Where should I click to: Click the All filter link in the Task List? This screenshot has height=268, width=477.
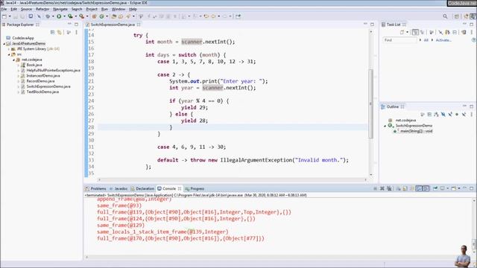426,40
